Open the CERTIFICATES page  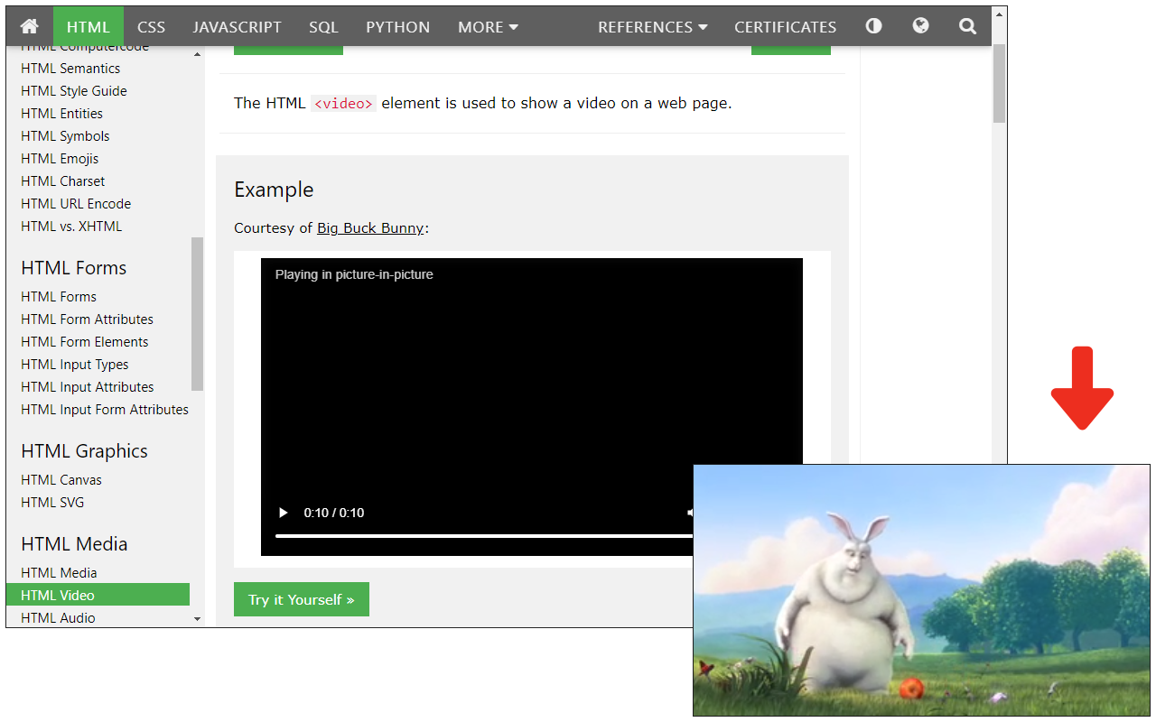click(785, 27)
